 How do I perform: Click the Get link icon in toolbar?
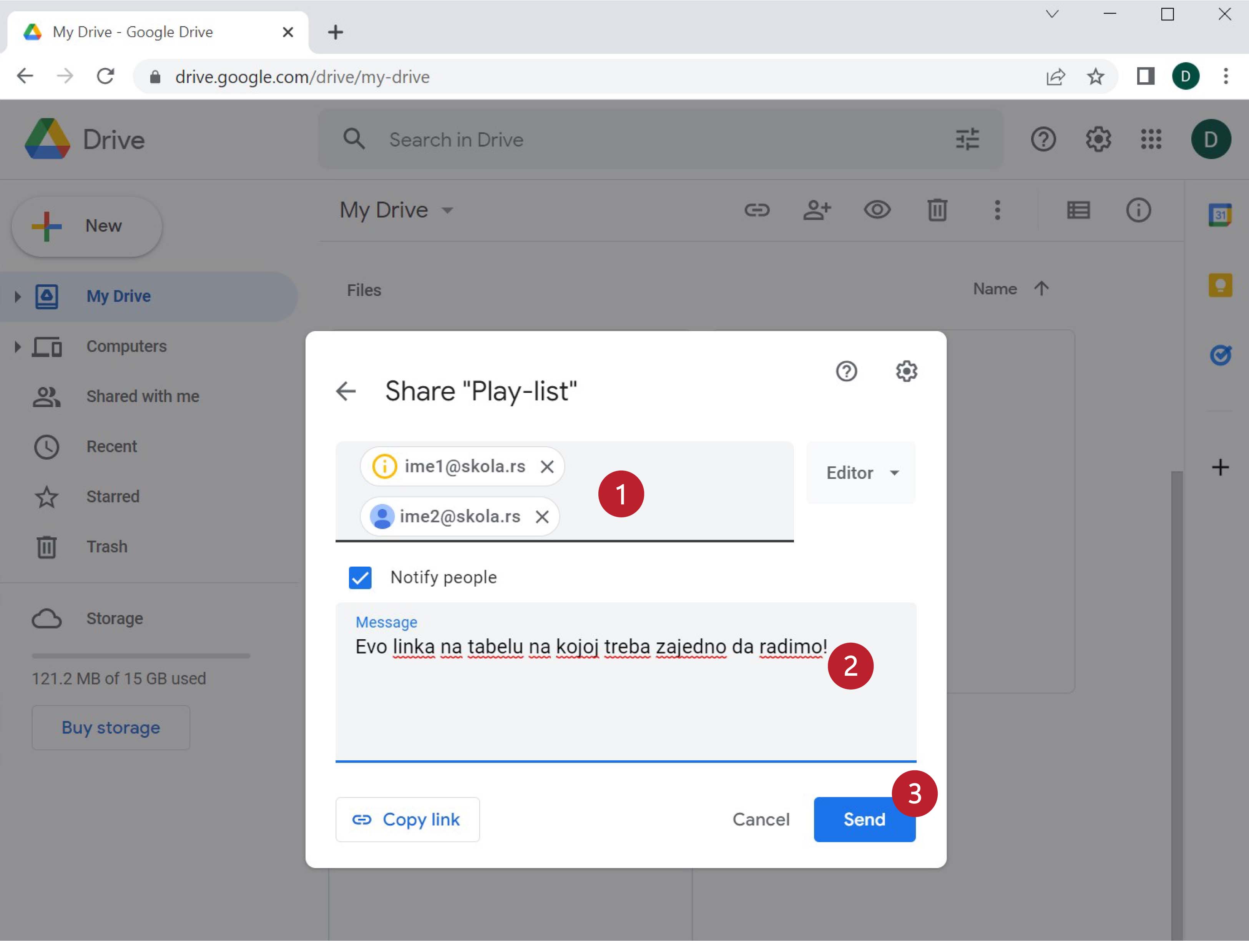coord(757,210)
